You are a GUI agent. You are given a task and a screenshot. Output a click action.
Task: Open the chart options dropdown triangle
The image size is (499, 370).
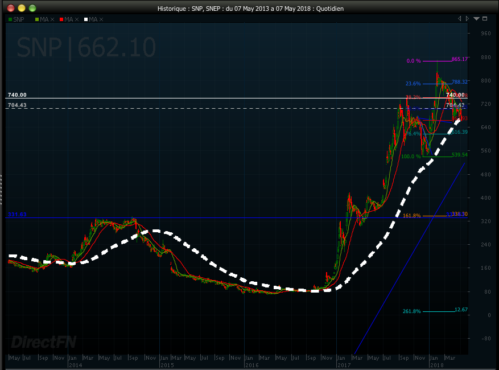tap(476, 19)
